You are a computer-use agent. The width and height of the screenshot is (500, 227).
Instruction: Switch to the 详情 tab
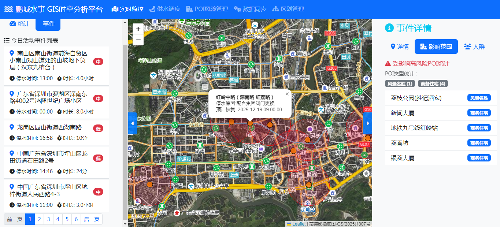400,46
